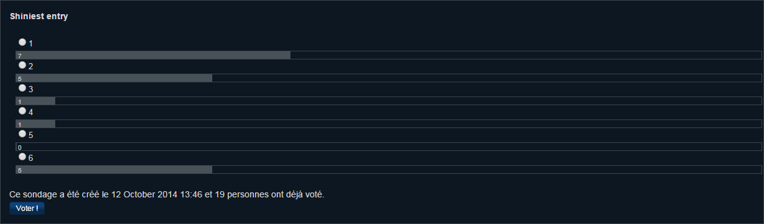
Task: Click the empty result bar showing 0 votes
Action: (389, 147)
